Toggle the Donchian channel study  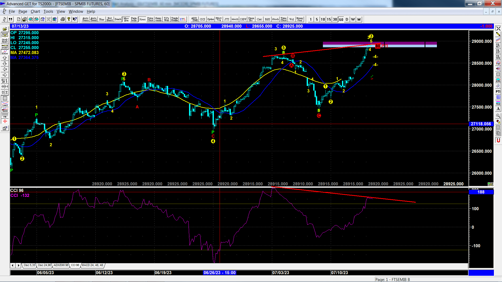point(118,19)
